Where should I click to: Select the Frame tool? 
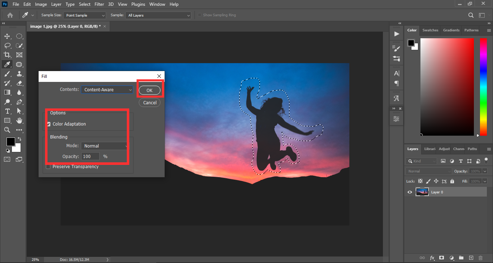[19, 55]
